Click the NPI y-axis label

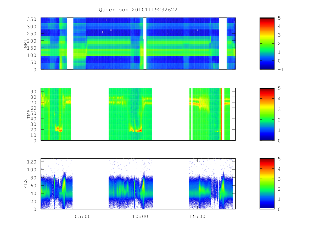tap(26, 44)
